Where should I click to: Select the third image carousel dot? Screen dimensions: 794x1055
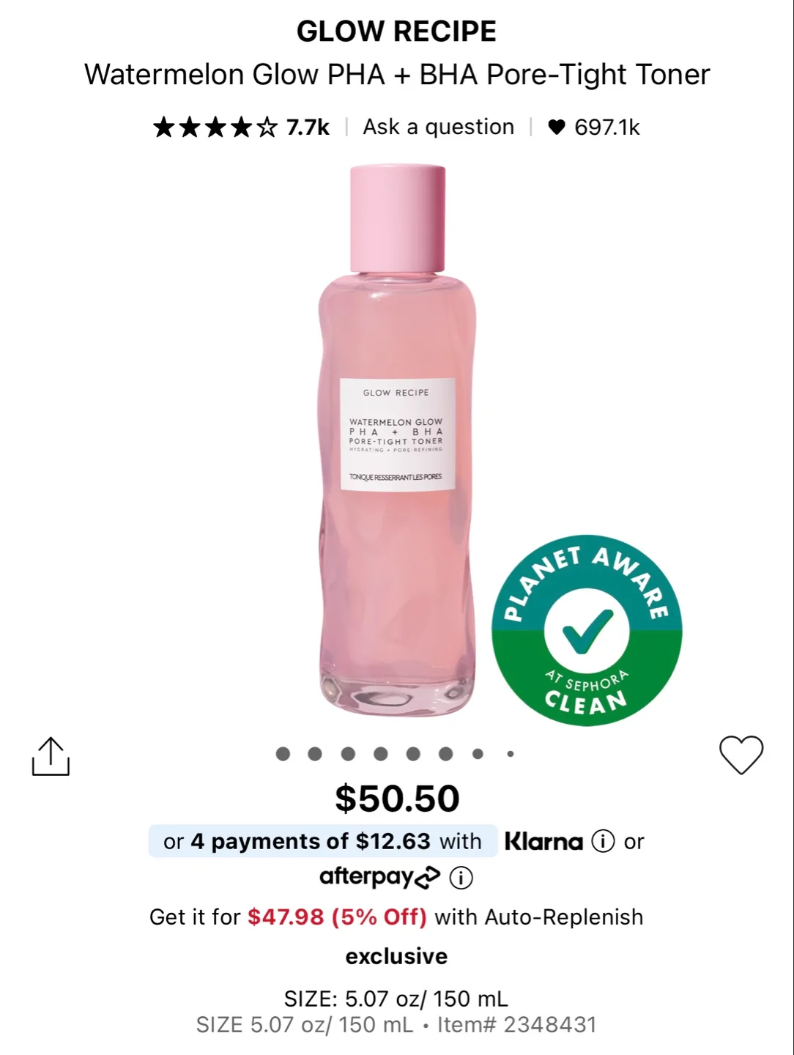point(348,754)
